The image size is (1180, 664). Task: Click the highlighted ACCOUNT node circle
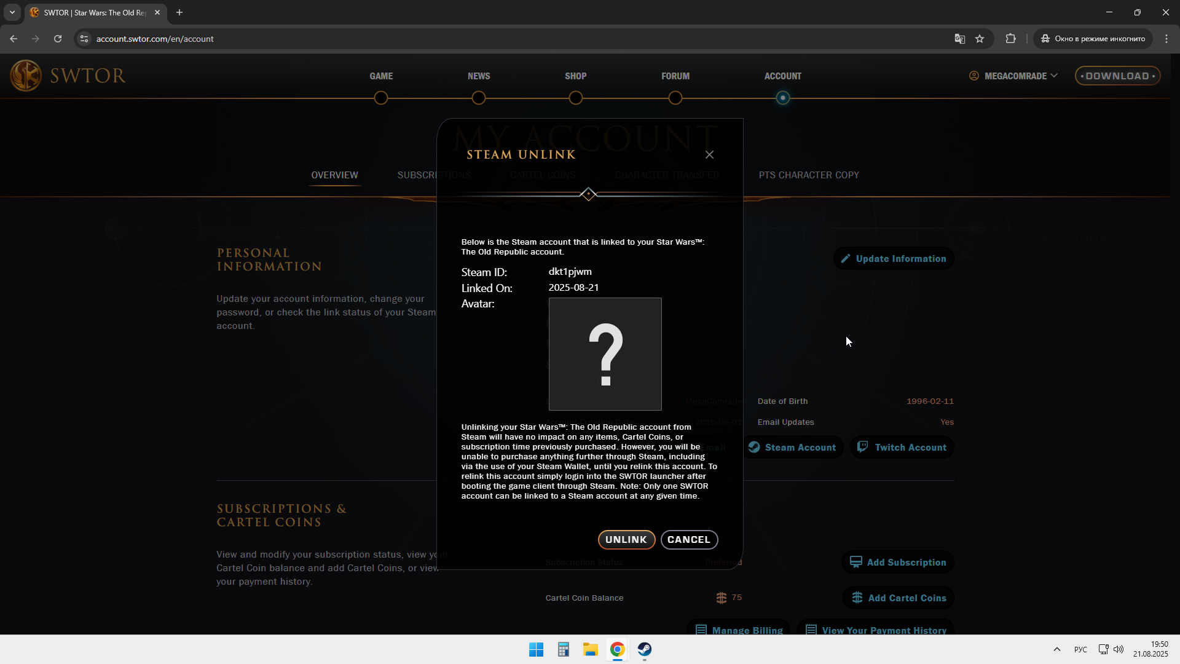[x=782, y=98]
